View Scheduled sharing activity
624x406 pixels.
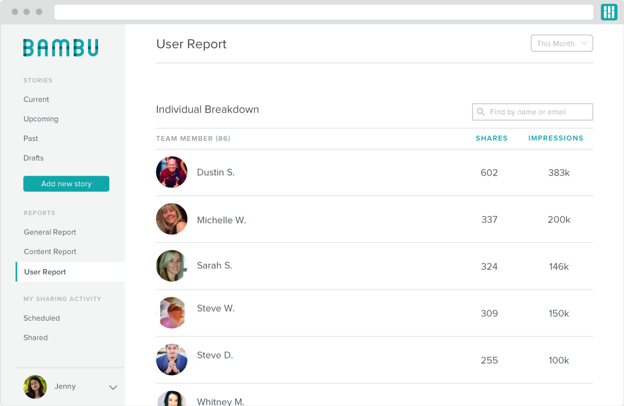(42, 318)
